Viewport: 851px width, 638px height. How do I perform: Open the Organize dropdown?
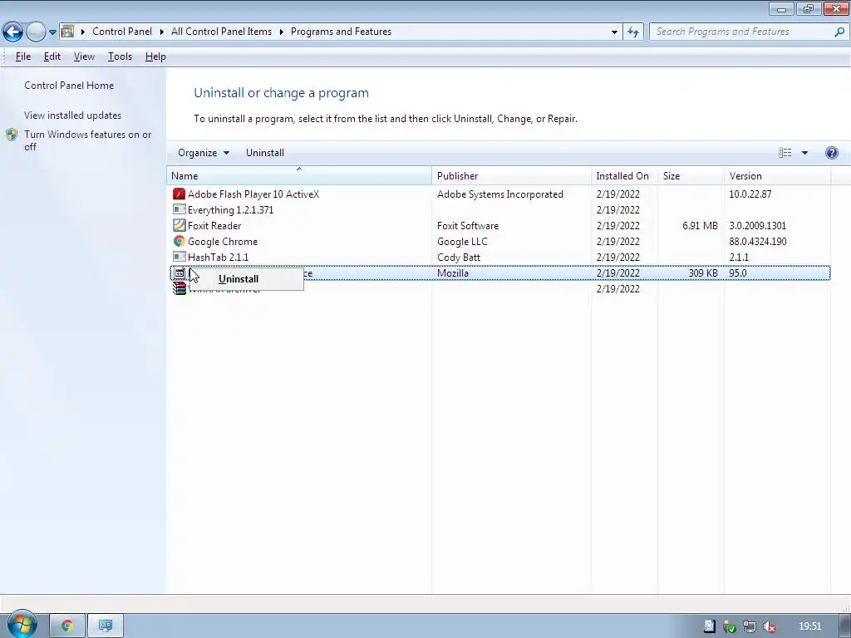[x=204, y=153]
